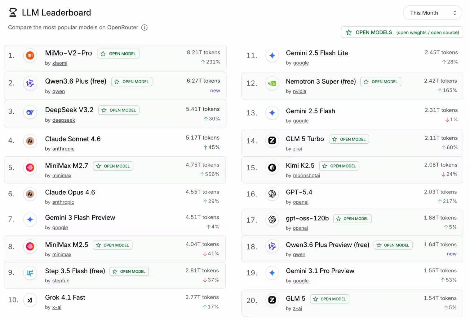Click the Qwen logo for Qwen3.6 Plus (free)
The width and height of the screenshot is (470, 321).
tap(30, 83)
